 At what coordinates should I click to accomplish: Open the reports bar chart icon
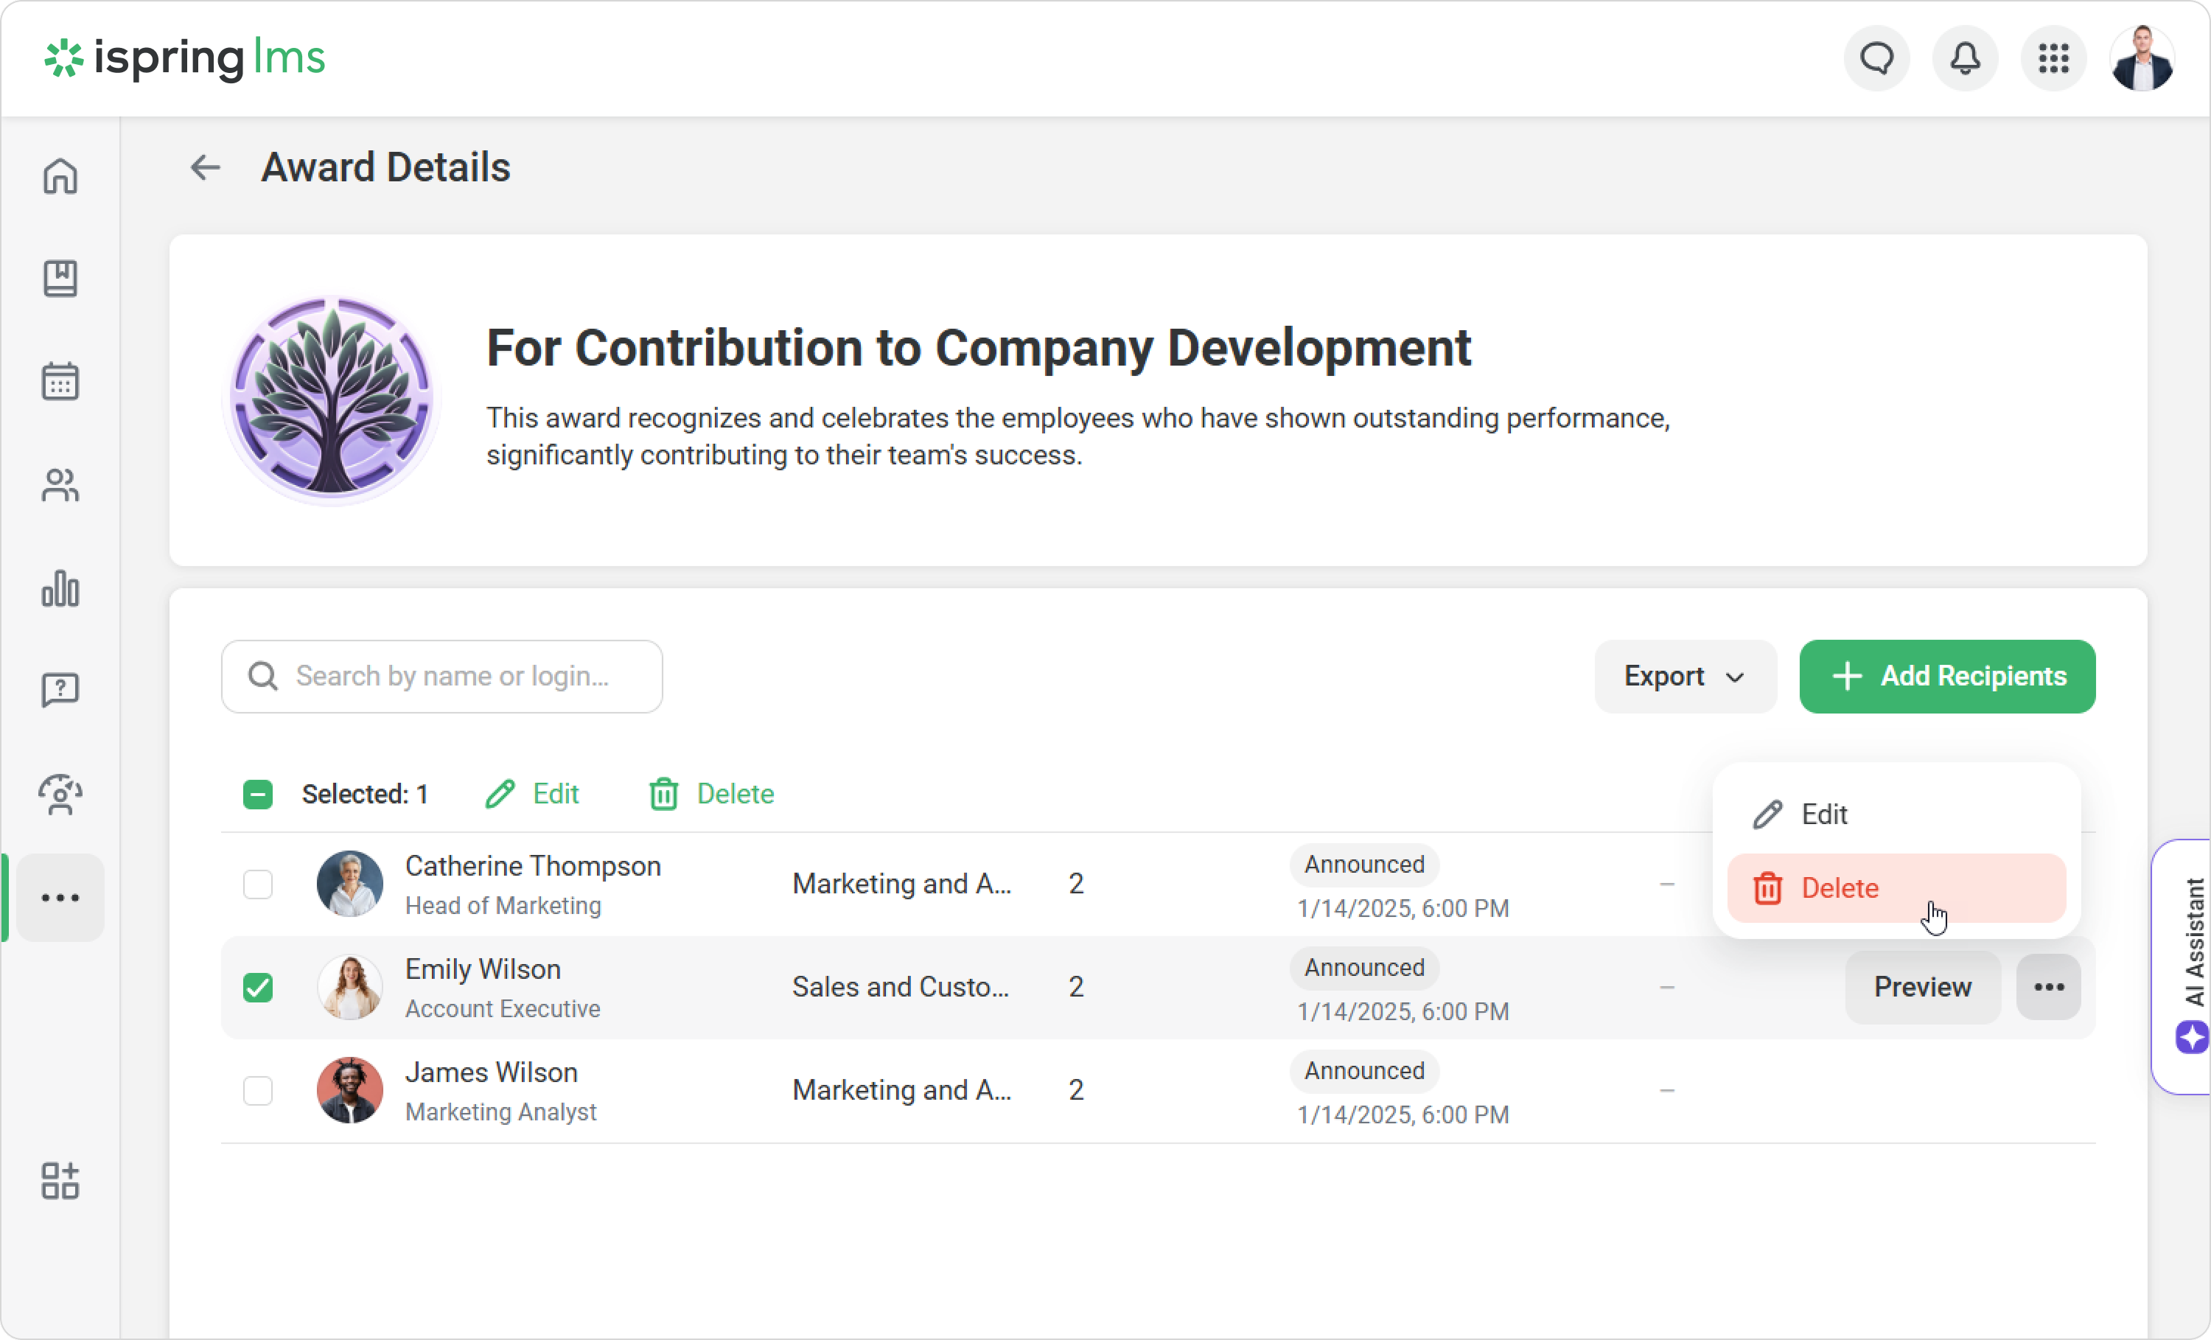[x=60, y=589]
